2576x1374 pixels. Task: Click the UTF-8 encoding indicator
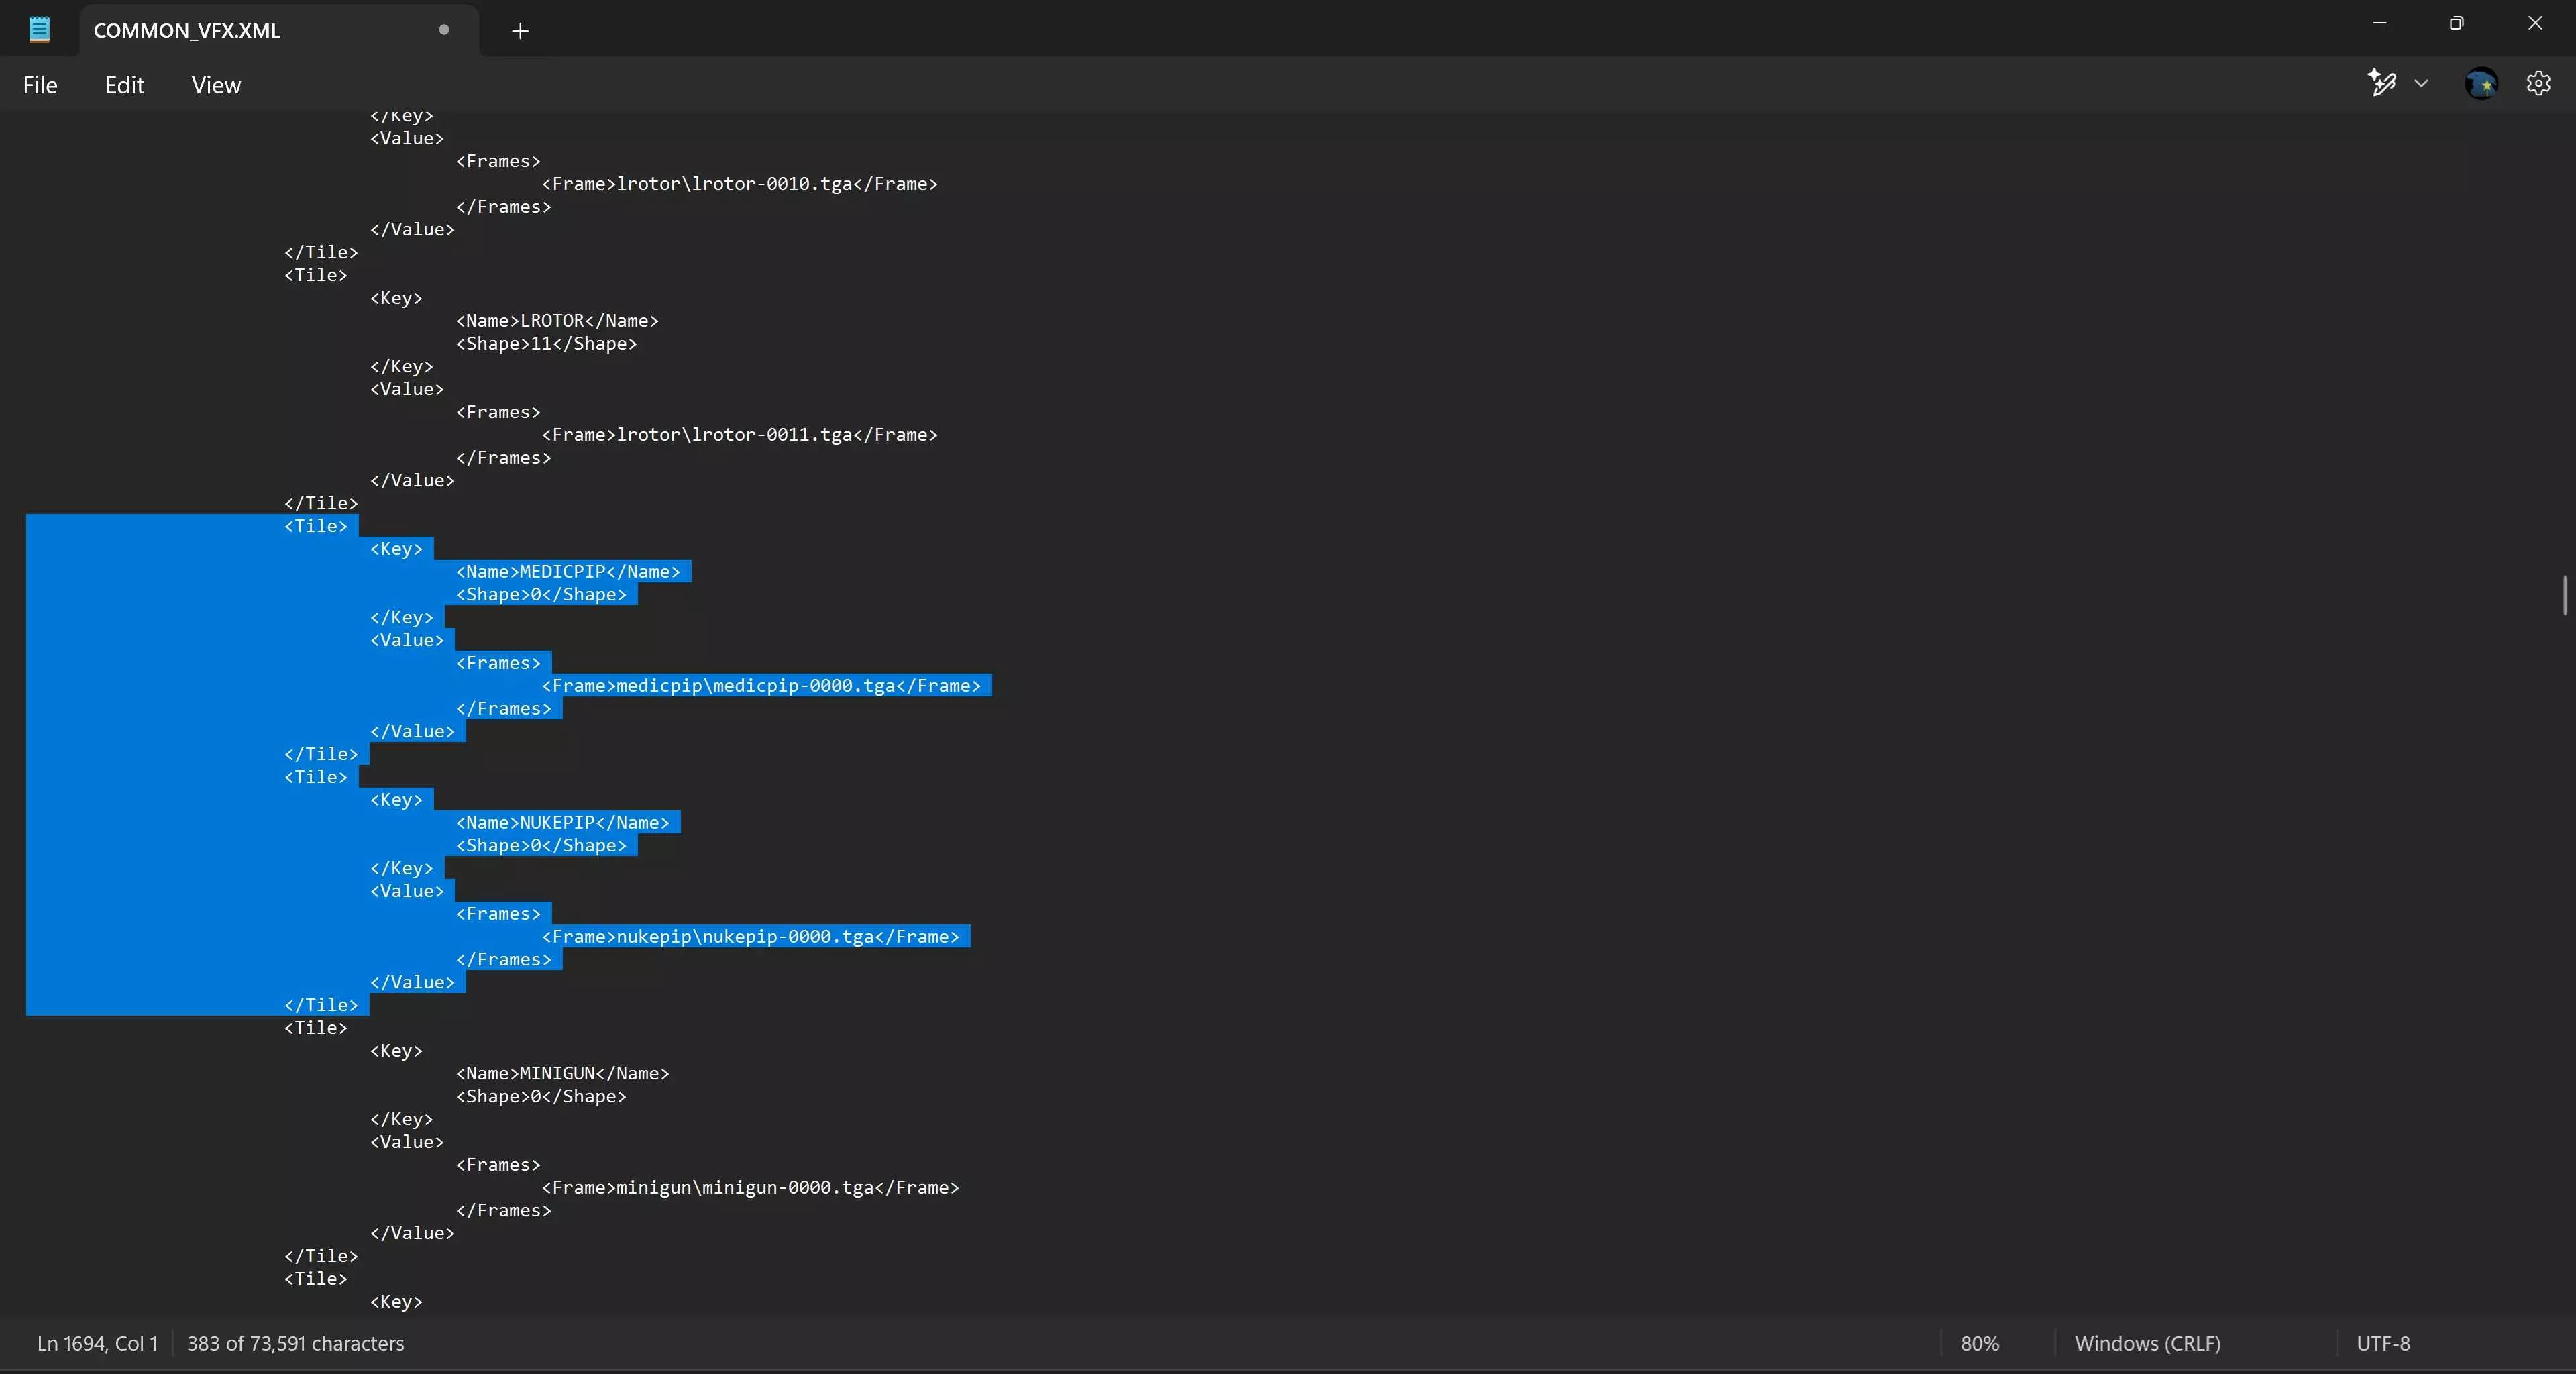click(2383, 1343)
